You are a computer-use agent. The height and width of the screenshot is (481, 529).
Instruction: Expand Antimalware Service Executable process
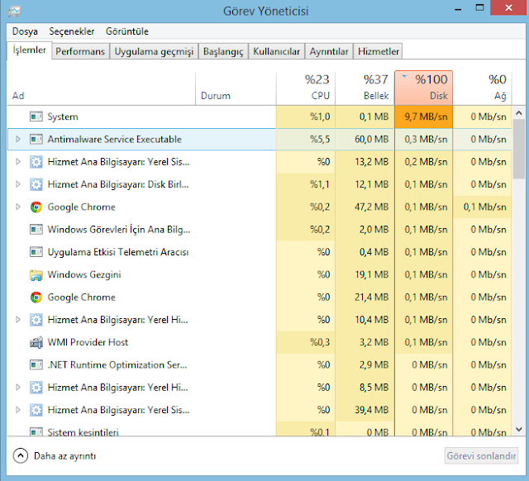pos(18,140)
